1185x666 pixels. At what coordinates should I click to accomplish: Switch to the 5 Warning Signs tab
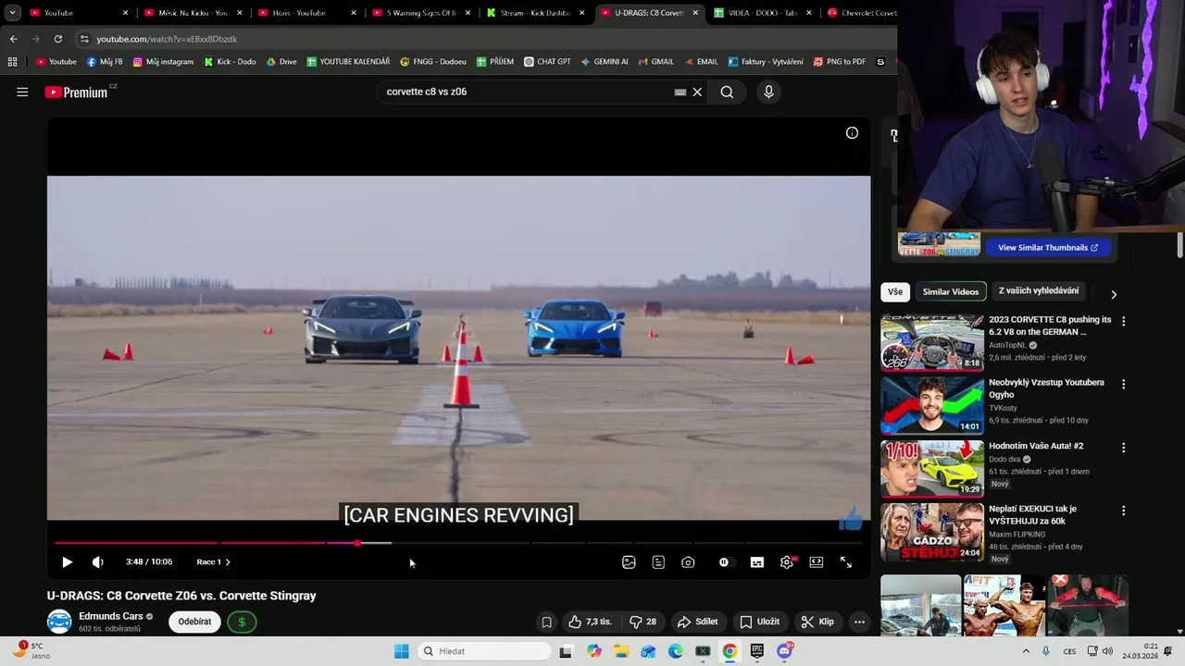pyautogui.click(x=421, y=13)
